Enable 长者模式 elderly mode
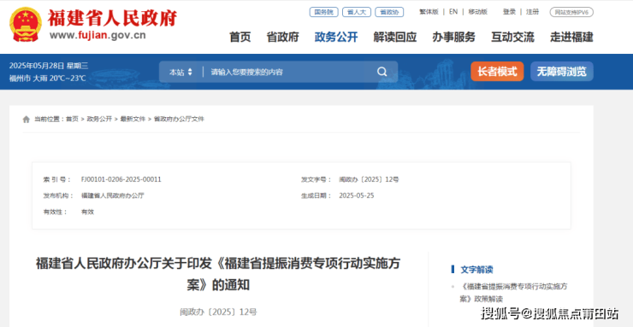The image size is (633, 327). (497, 72)
